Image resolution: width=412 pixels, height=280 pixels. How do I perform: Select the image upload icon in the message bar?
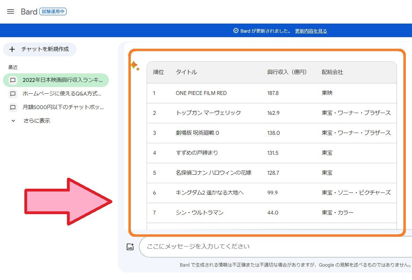click(x=130, y=246)
